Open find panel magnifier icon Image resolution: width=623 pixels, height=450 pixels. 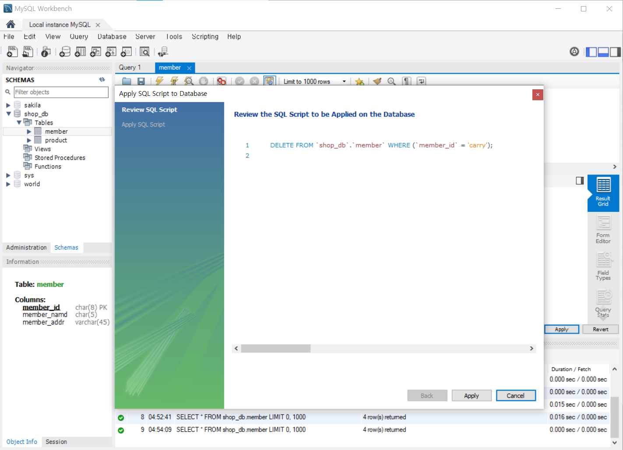(x=392, y=81)
